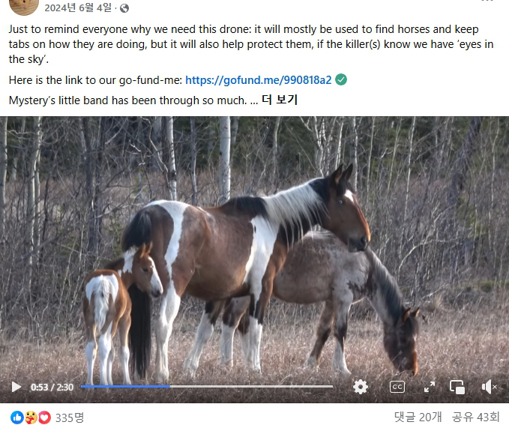Click the video time 0:53 / 2:30
This screenshot has width=509, height=428.
pos(52,387)
